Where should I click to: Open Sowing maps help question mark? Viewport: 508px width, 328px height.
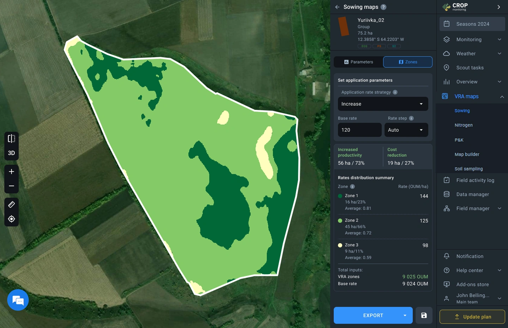(x=383, y=7)
